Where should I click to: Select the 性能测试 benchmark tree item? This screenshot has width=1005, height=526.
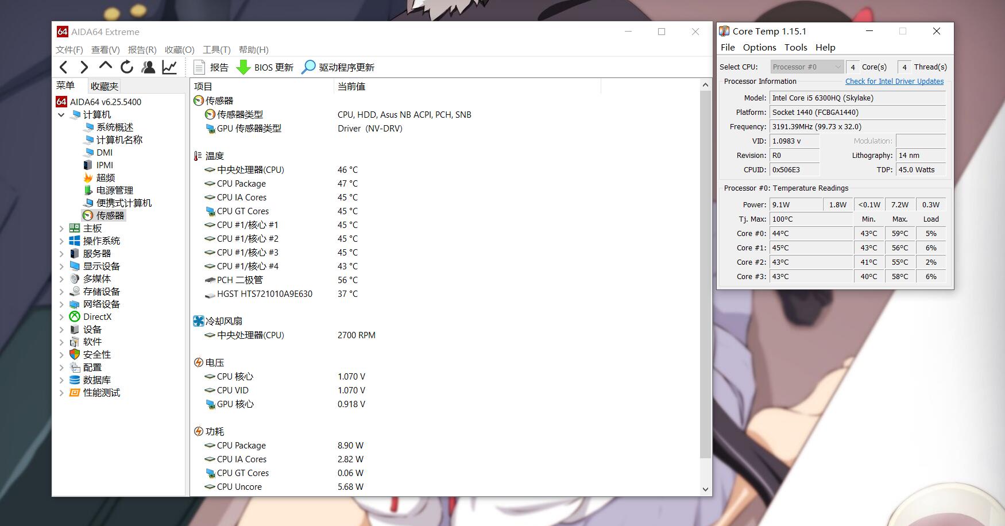101,392
